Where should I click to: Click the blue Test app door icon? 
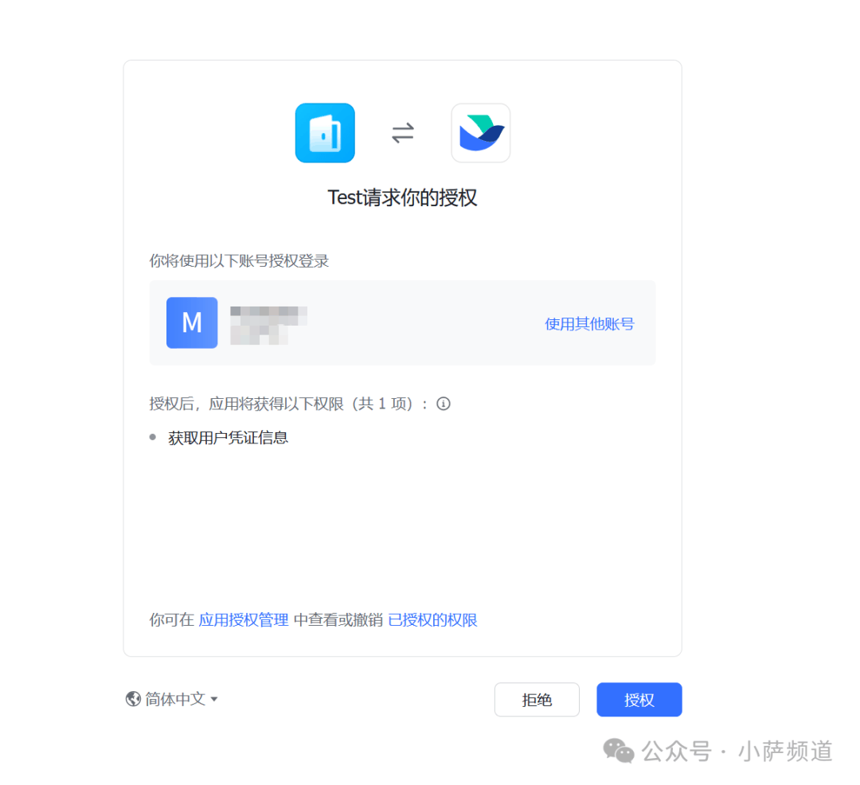(x=325, y=133)
